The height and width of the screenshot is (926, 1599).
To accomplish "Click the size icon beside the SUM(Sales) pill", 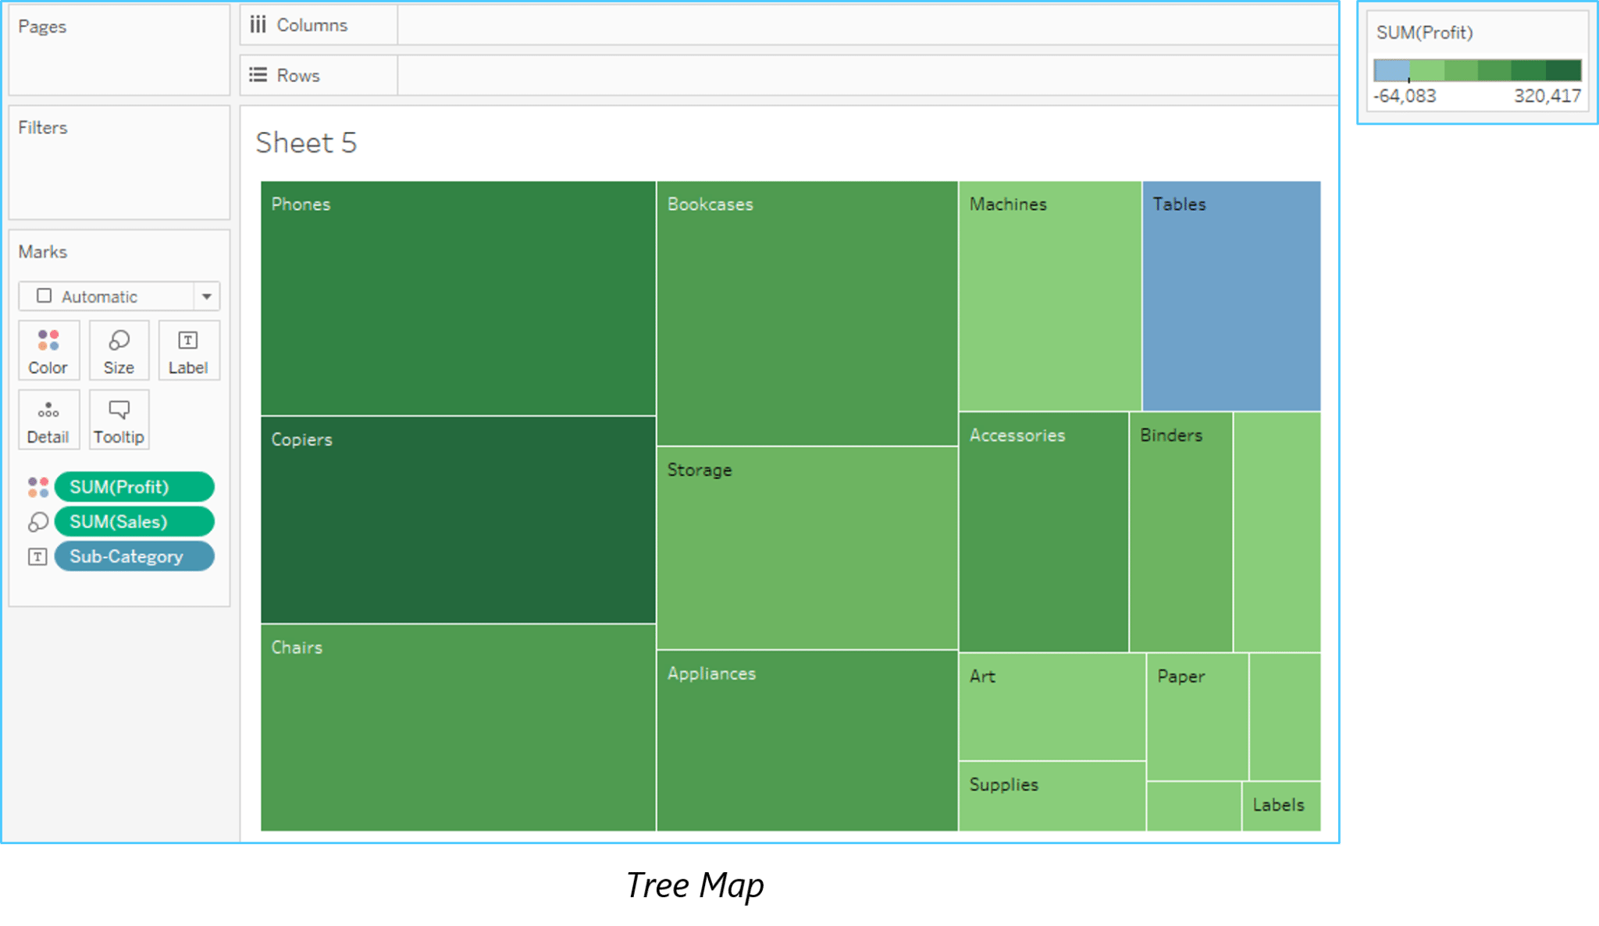I will (x=37, y=521).
